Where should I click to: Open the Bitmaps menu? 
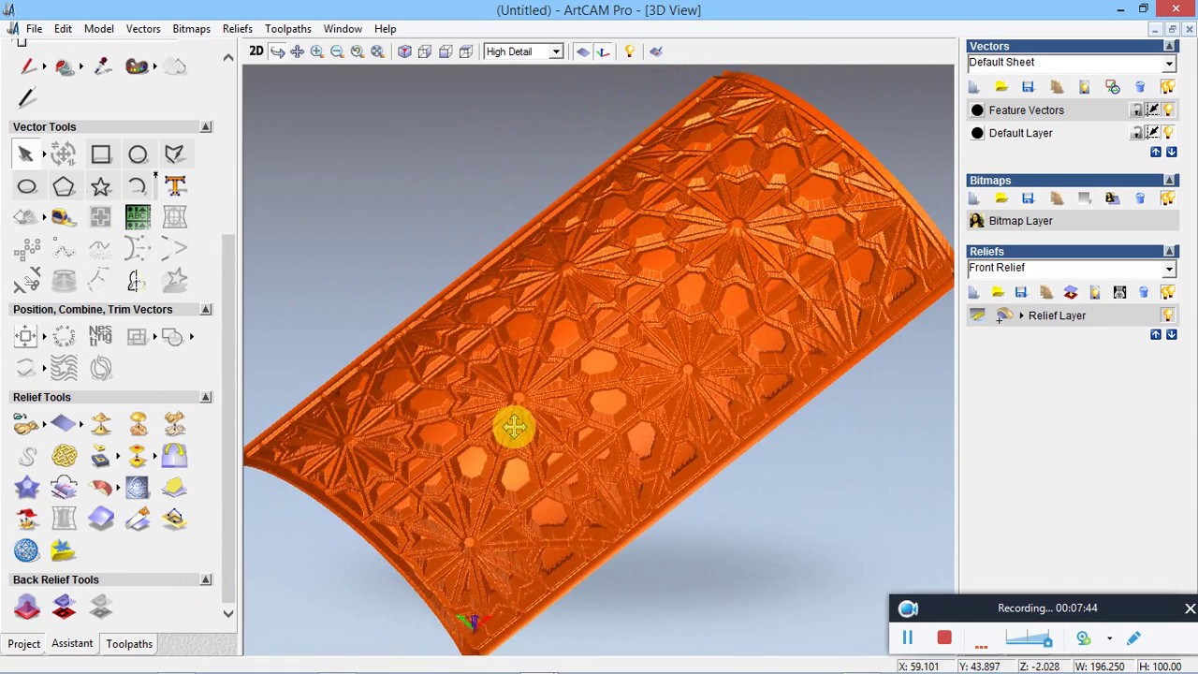(191, 29)
